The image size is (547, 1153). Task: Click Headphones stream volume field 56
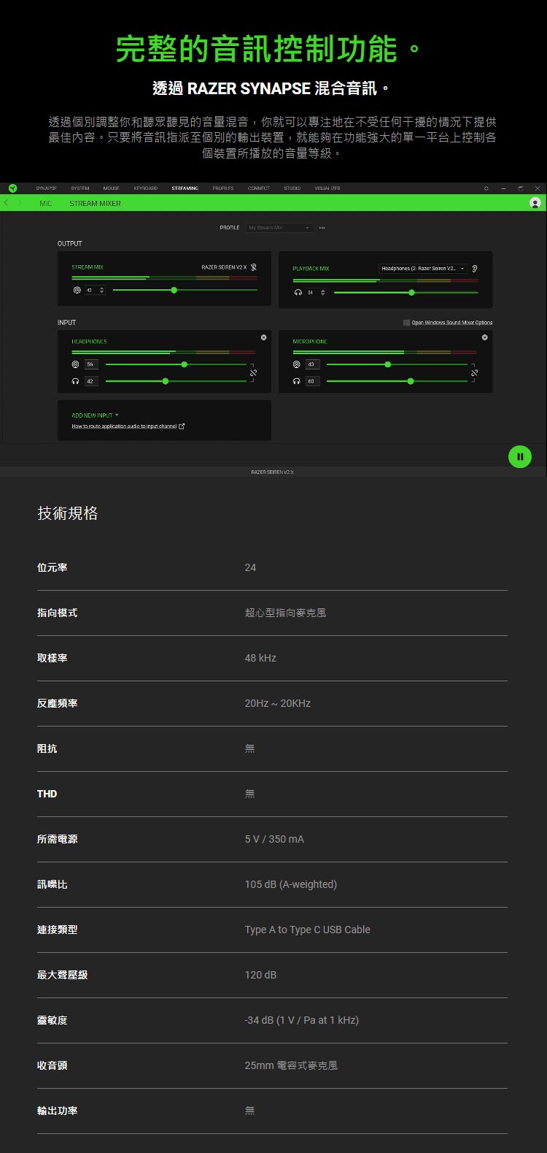[x=91, y=364]
